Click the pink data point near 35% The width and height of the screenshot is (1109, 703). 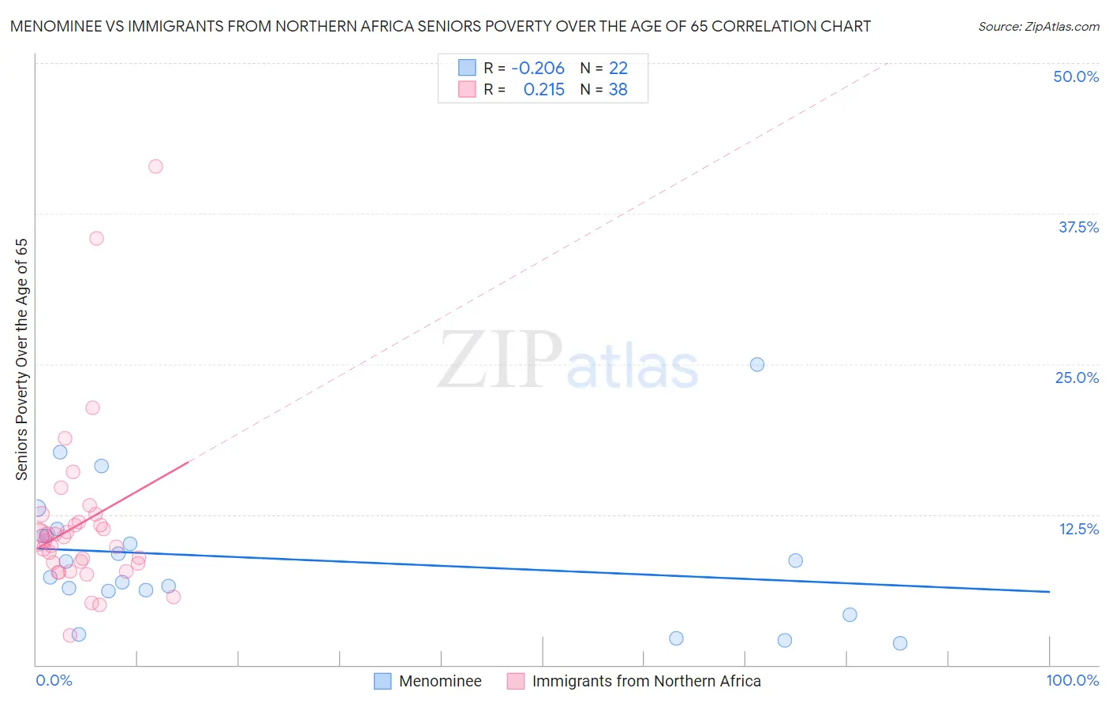tap(96, 238)
